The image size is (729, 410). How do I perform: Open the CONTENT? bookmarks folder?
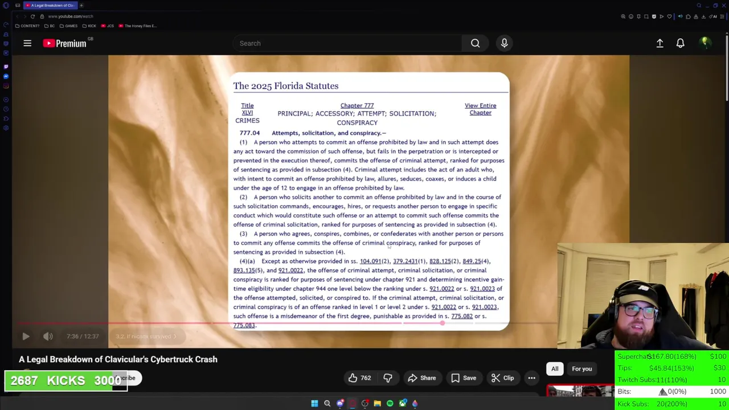coord(27,26)
